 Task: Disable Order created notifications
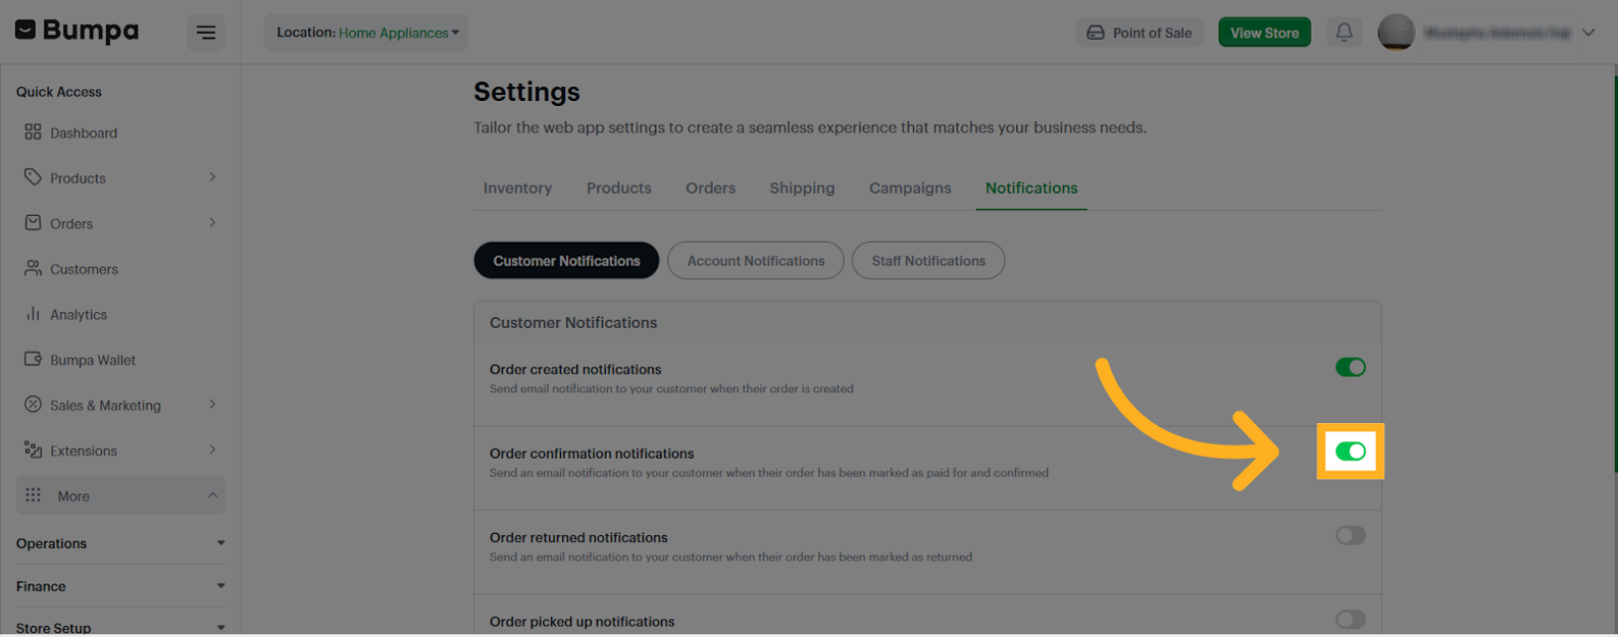(x=1350, y=367)
